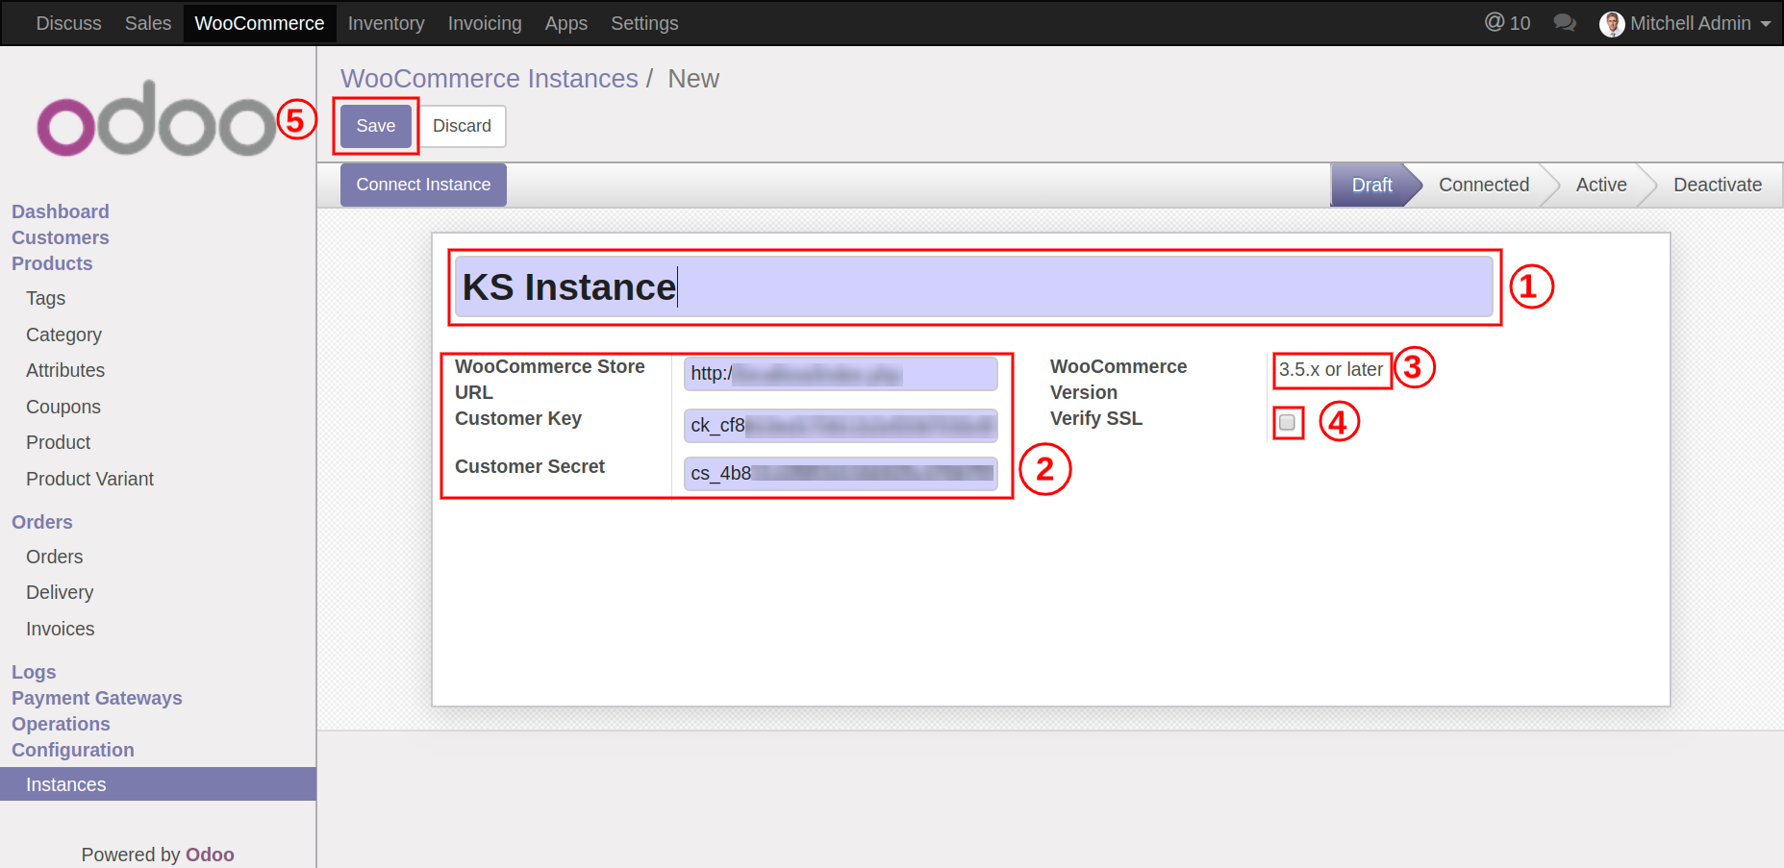Click the instance name field
The image size is (1784, 868).
(972, 287)
